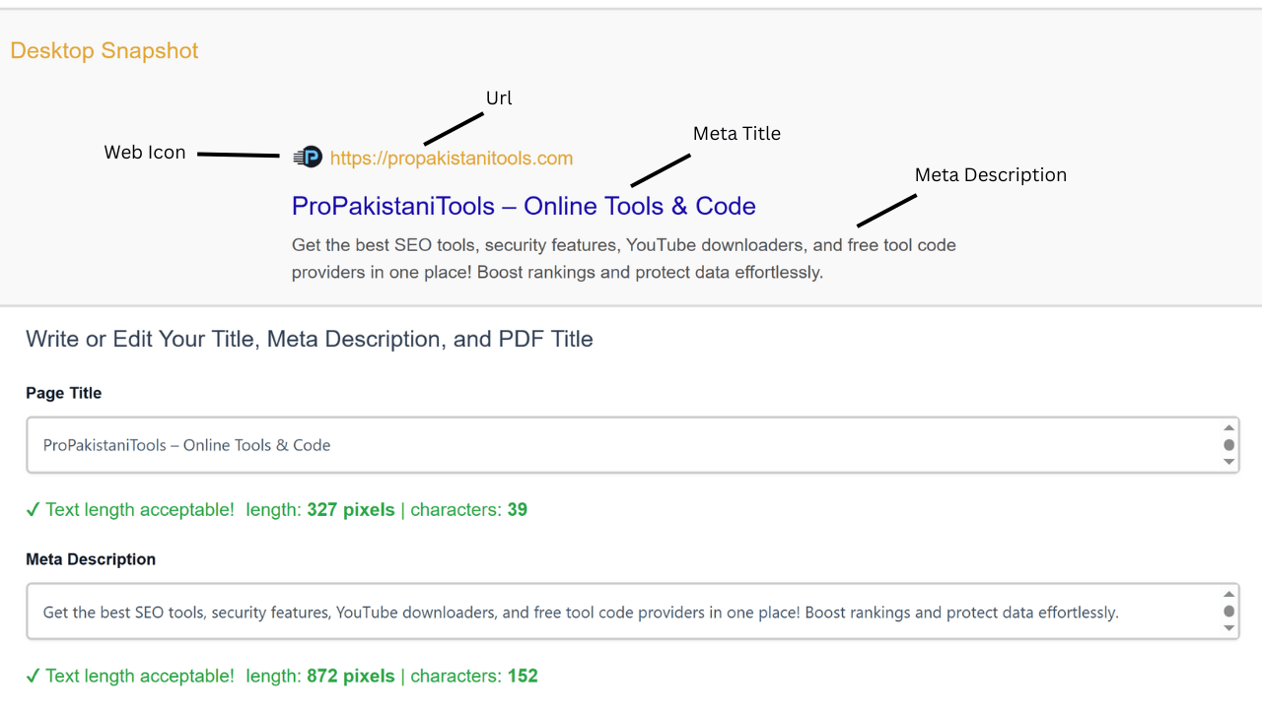Click the "Write or Edit Your Title" heading
1262x709 pixels.
tap(310, 339)
